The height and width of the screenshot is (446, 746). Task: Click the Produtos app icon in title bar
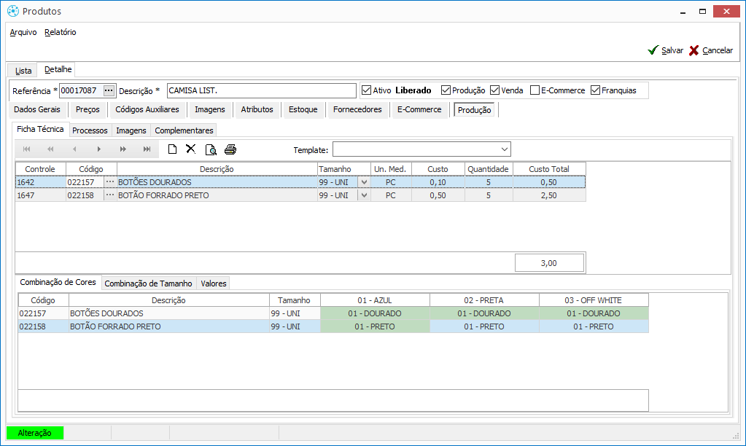pyautogui.click(x=13, y=11)
